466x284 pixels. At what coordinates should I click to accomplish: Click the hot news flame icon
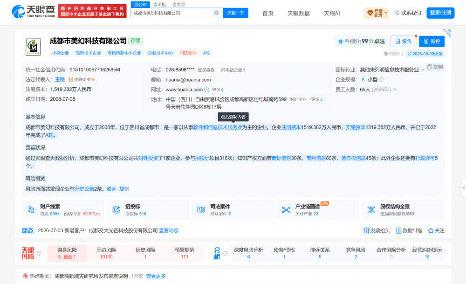pos(26,276)
